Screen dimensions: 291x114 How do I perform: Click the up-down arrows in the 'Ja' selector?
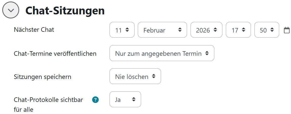pos(134,99)
